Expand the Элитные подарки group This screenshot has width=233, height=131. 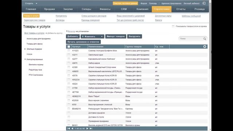pyautogui.click(x=25, y=49)
